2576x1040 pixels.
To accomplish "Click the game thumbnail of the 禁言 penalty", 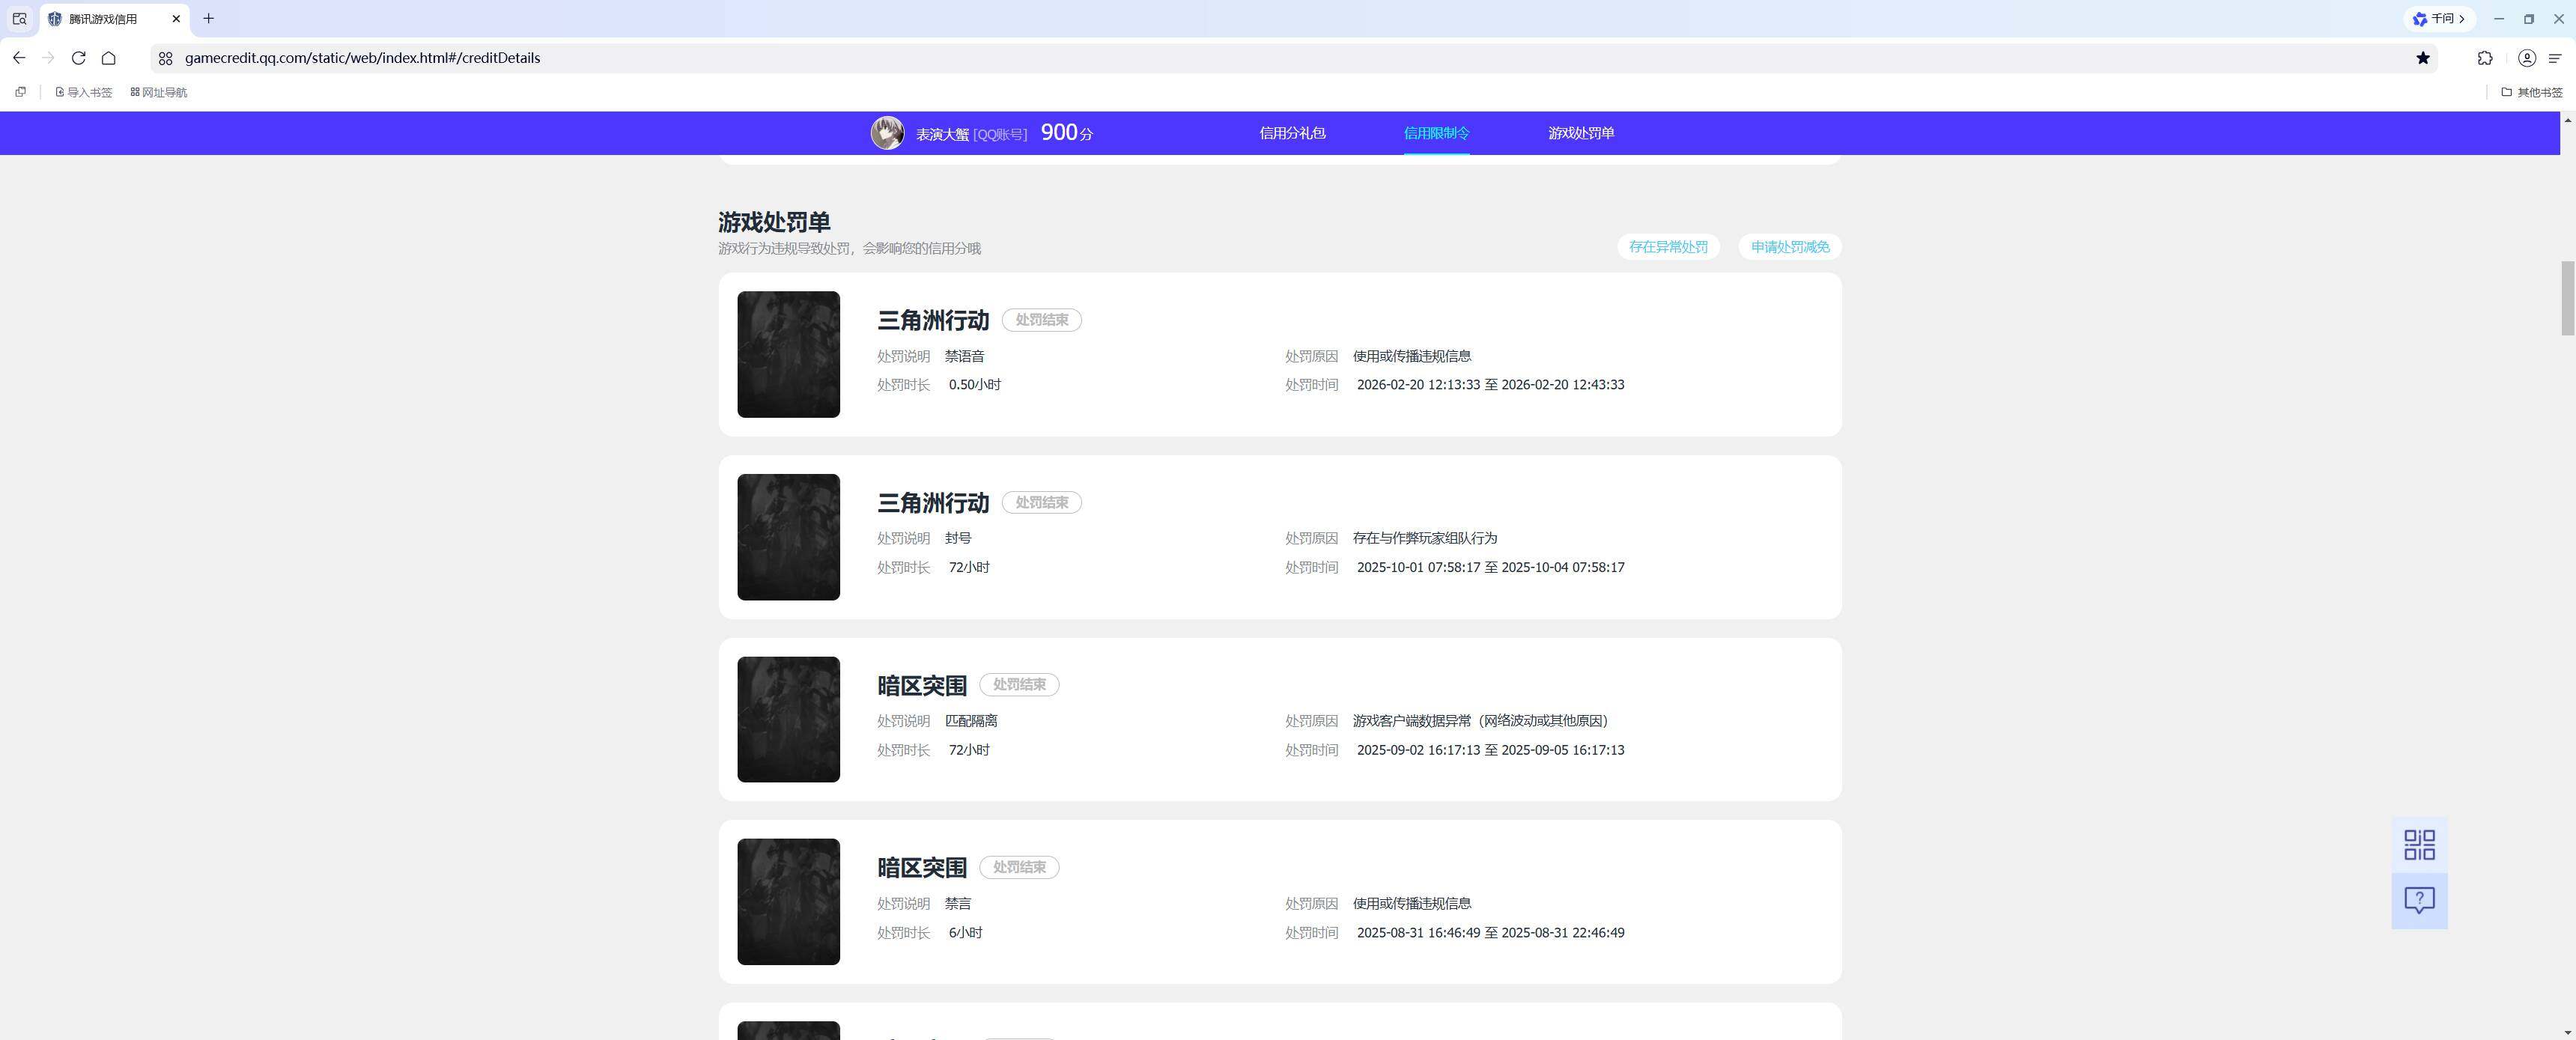I will click(788, 902).
